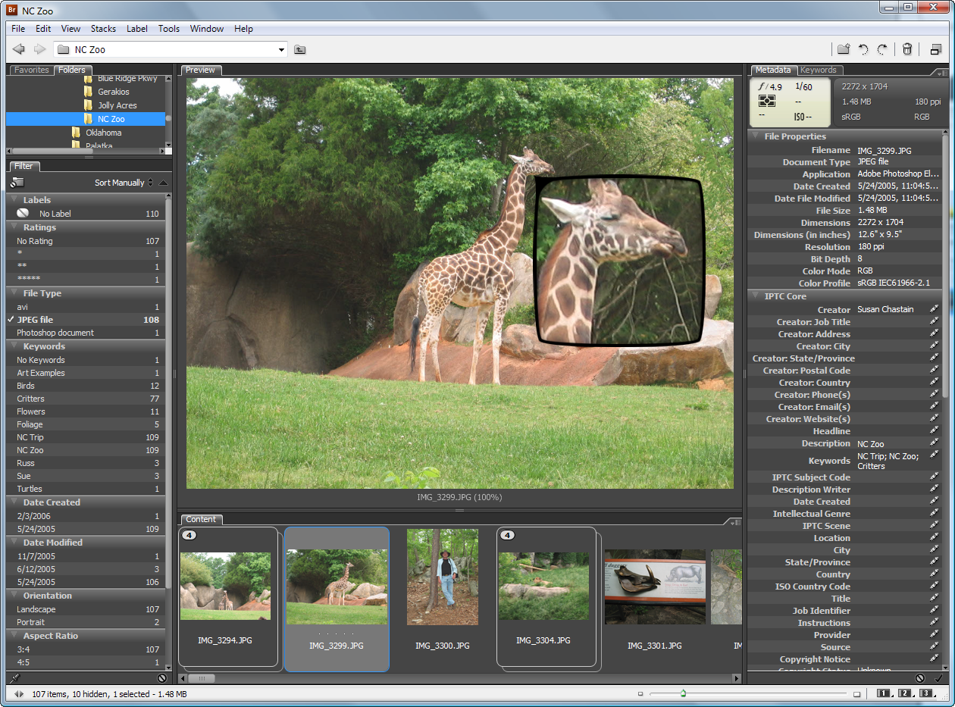This screenshot has height=707, width=955.
Task: Select the IMG_3300.JPG thumbnail
Action: [443, 577]
